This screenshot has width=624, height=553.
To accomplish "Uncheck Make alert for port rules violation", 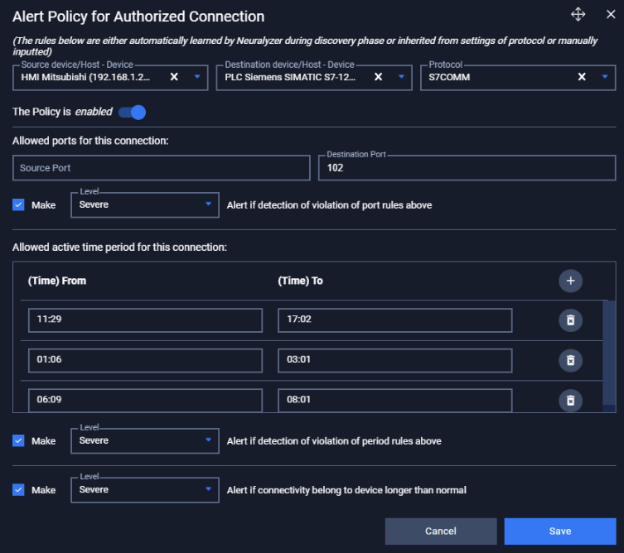I will coord(18,204).
